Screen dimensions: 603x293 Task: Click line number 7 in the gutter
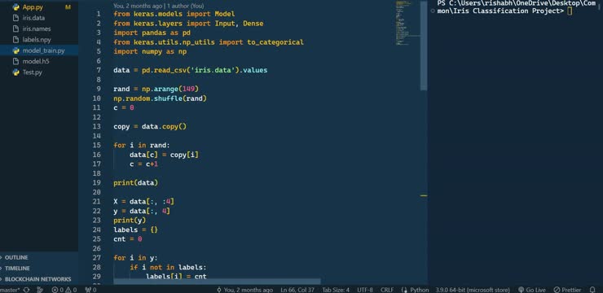[x=99, y=70]
